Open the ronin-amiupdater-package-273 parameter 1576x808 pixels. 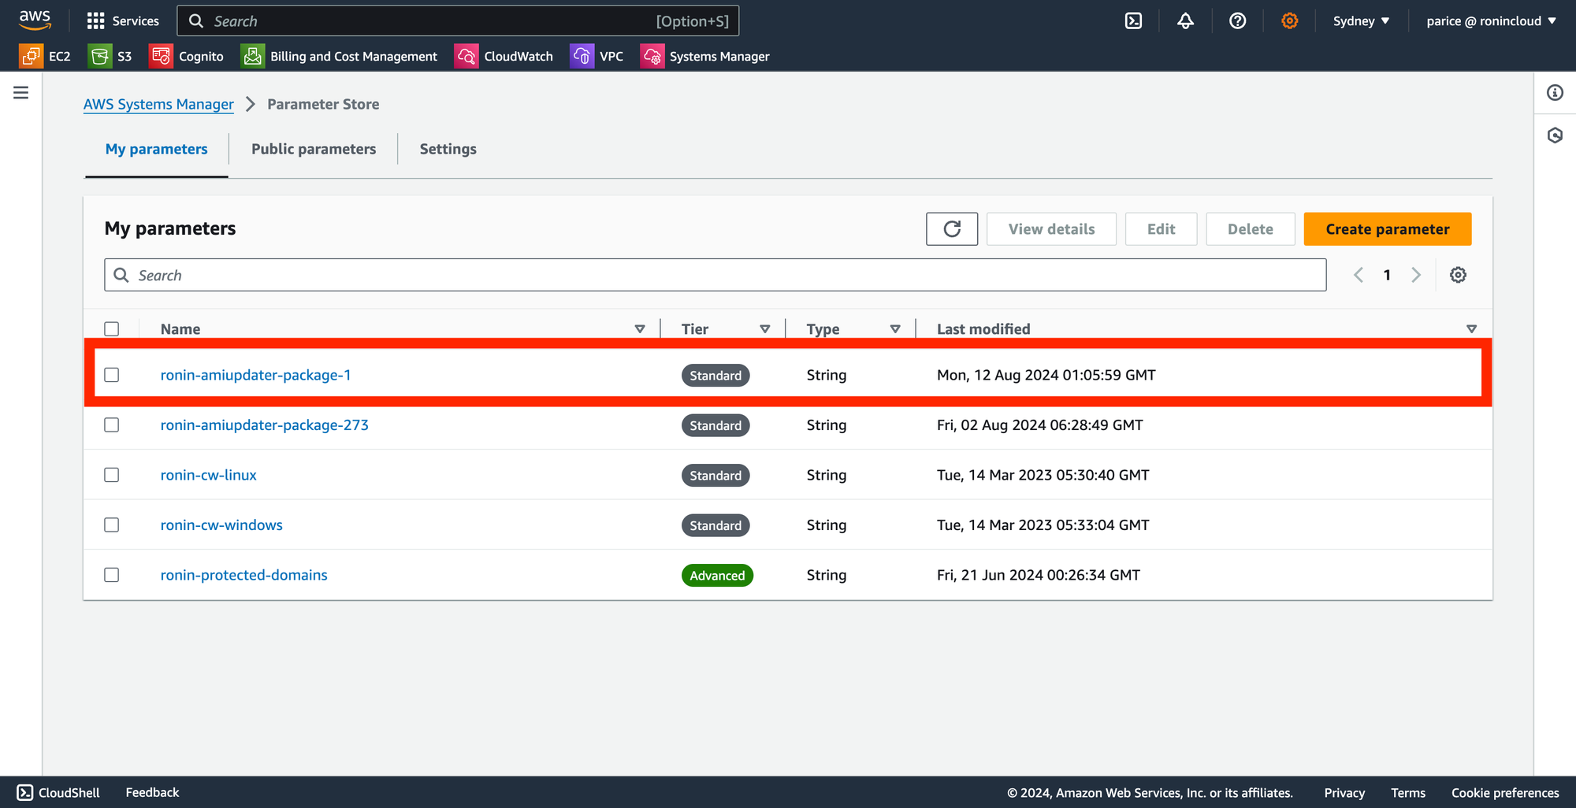(264, 425)
